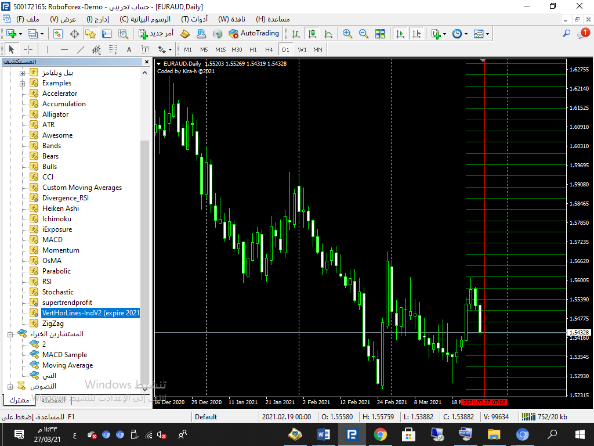This screenshot has width=594, height=446.
Task: Open the Fibonacci retracement tool
Action: [113, 49]
